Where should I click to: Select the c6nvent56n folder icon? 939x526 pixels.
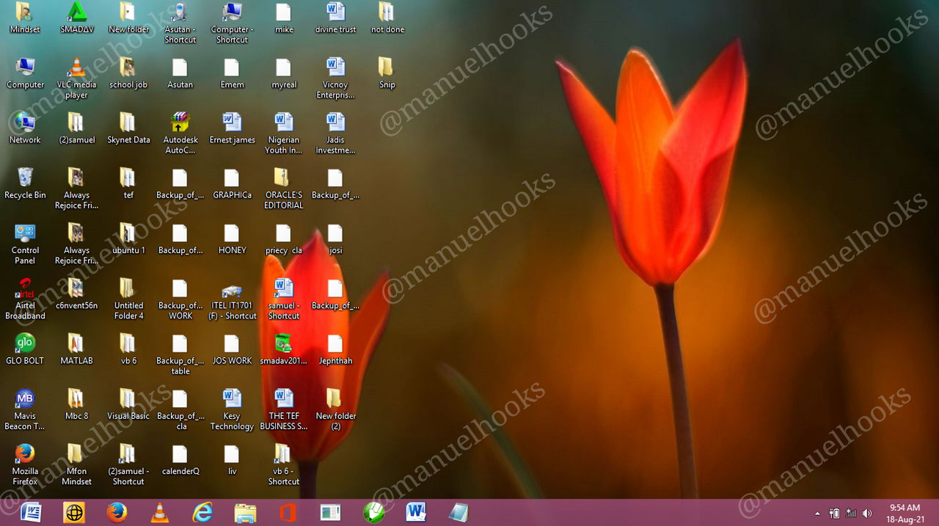pyautogui.click(x=76, y=293)
